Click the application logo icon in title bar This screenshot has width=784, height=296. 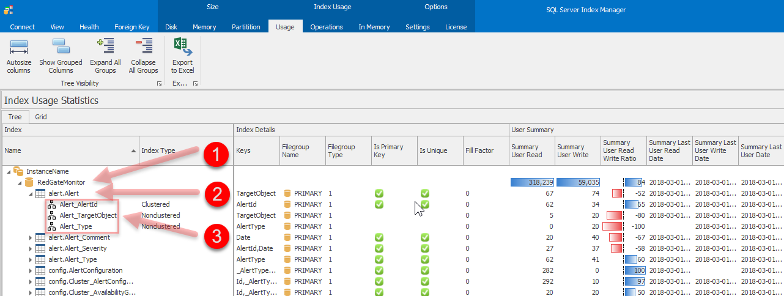7,9
